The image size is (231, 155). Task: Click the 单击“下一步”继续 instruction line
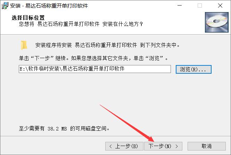click(x=93, y=58)
